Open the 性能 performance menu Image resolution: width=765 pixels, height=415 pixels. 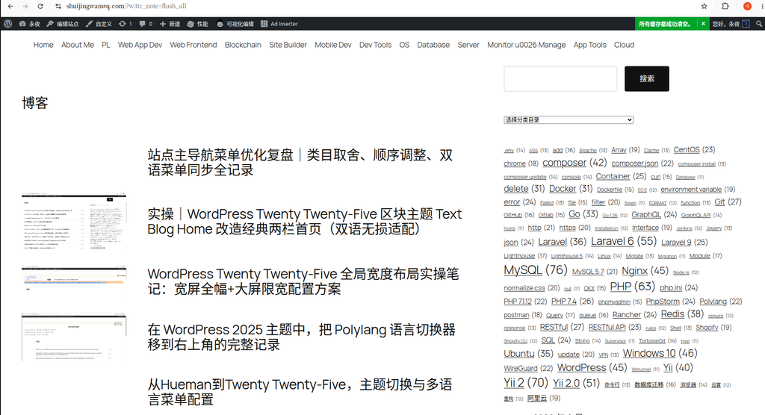[x=197, y=23]
